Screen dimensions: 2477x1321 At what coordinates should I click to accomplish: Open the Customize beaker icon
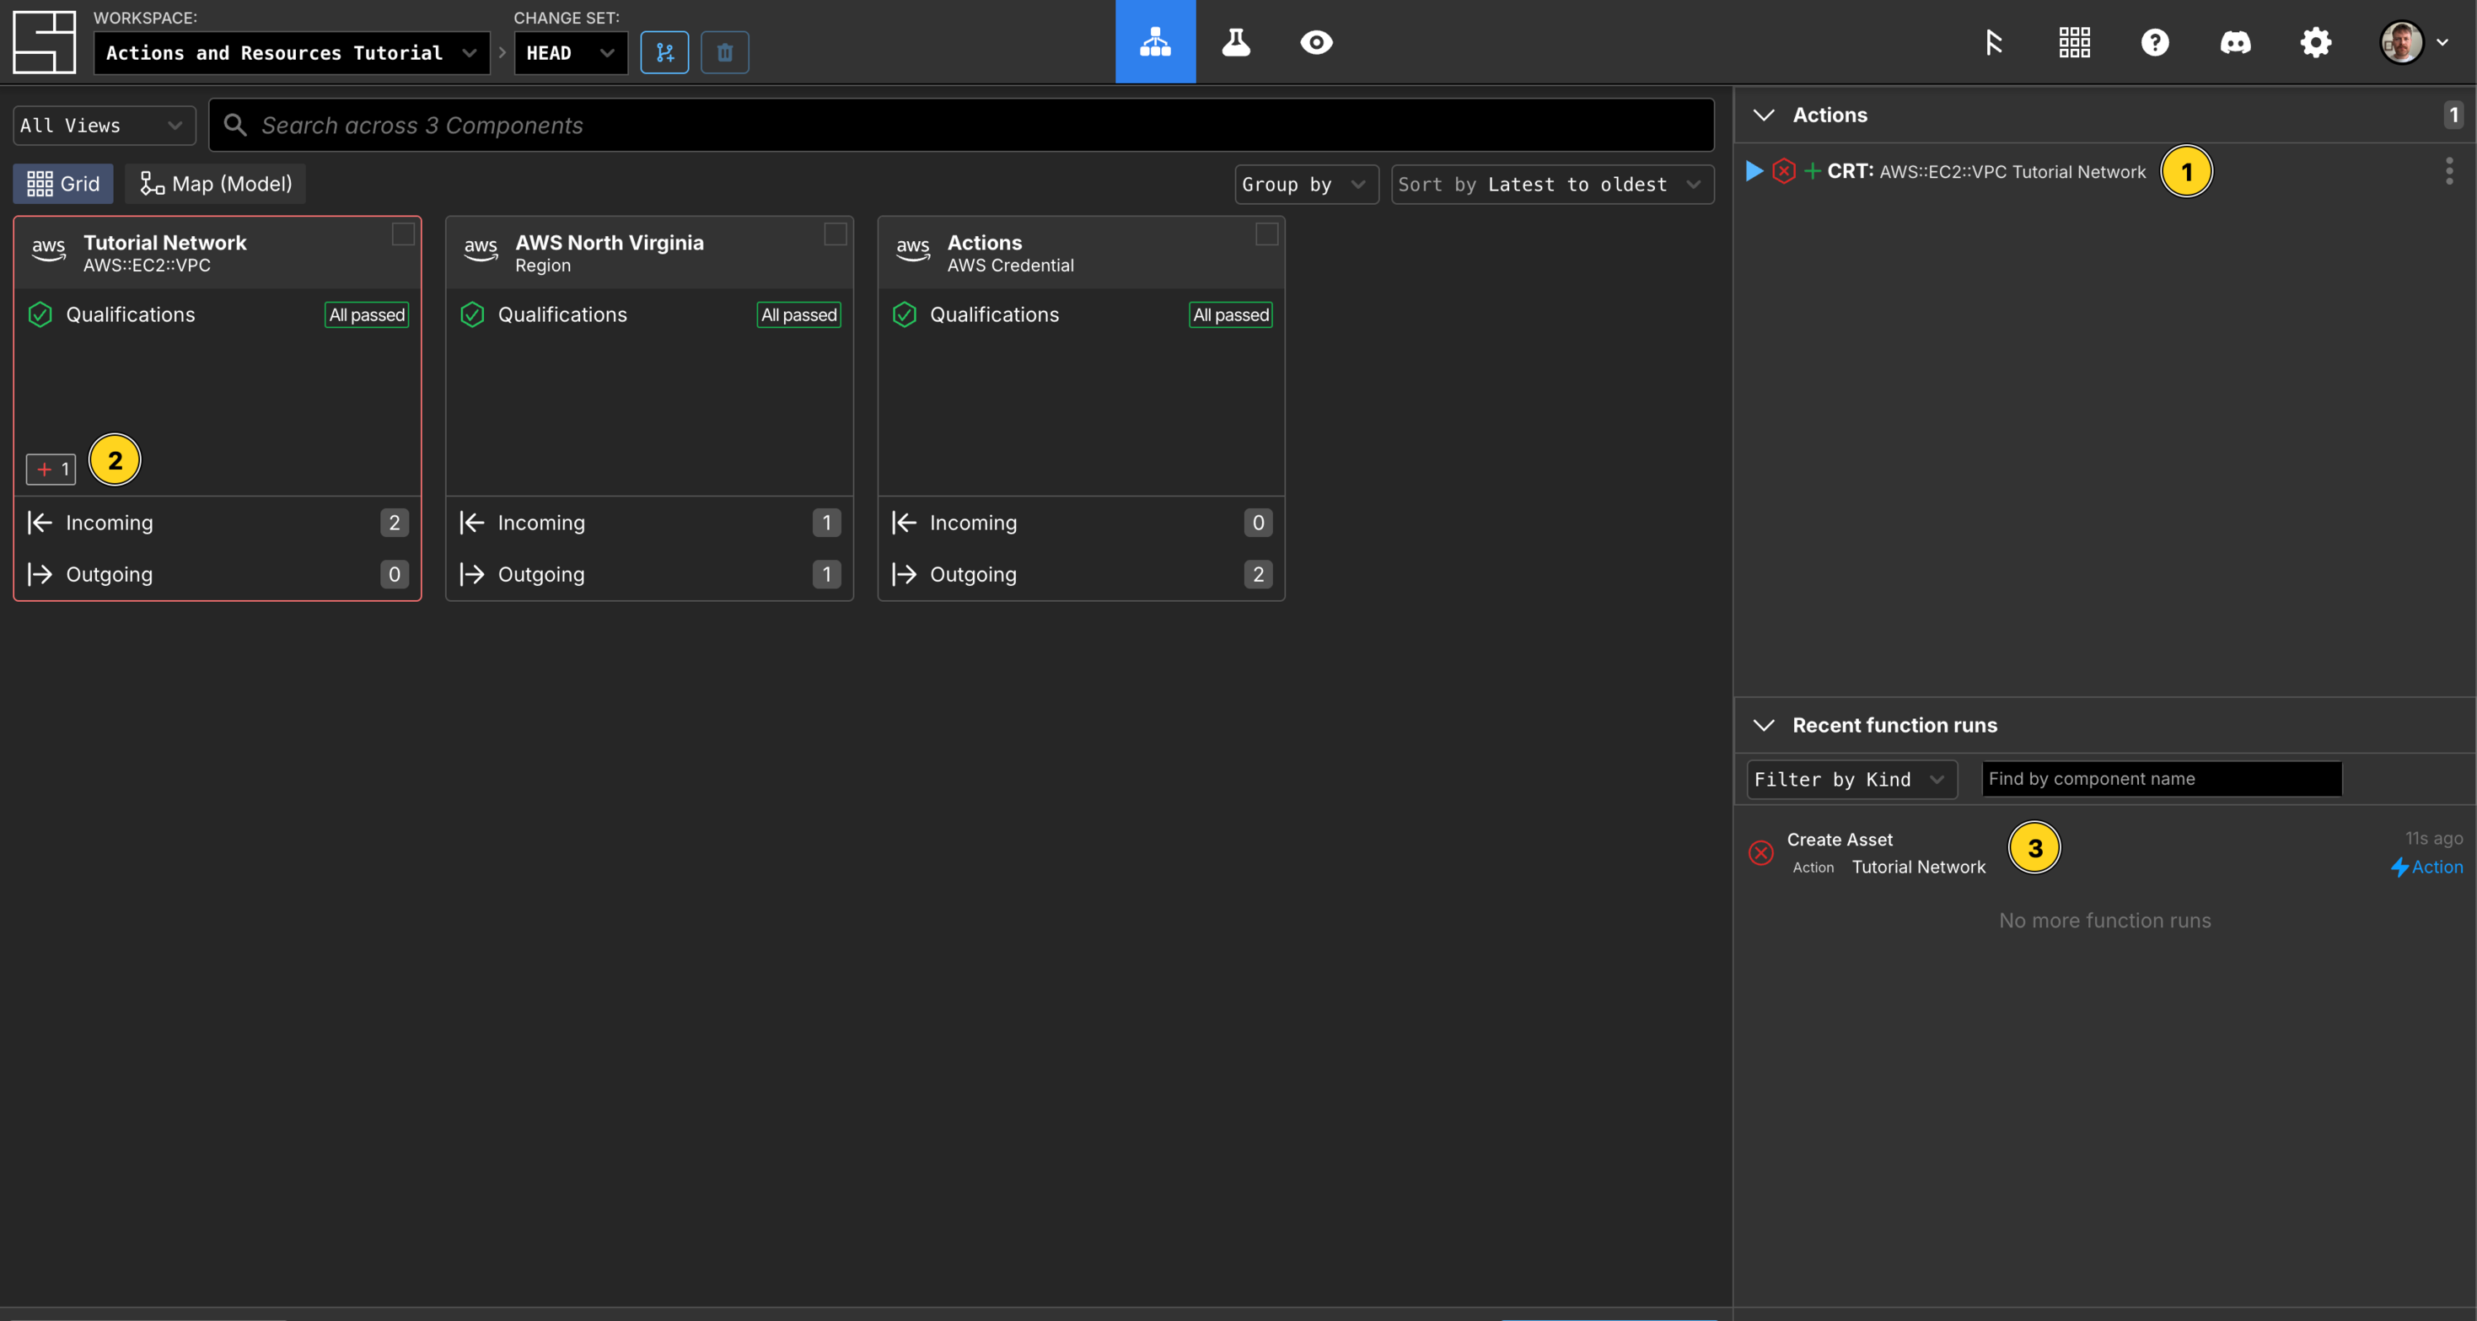click(x=1236, y=41)
